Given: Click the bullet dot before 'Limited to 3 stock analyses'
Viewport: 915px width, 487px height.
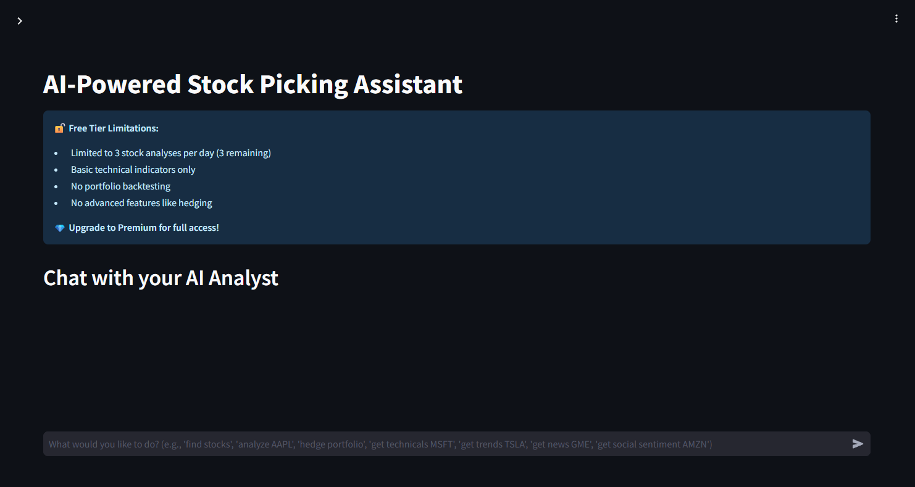Looking at the screenshot, I should [x=56, y=153].
